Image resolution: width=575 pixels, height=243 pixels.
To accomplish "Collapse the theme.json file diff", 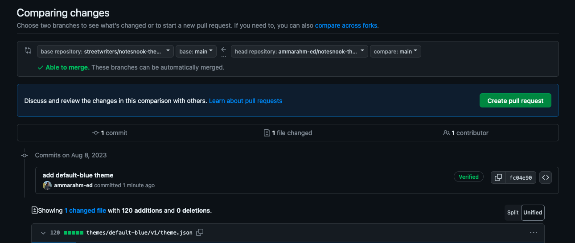I will [43, 233].
